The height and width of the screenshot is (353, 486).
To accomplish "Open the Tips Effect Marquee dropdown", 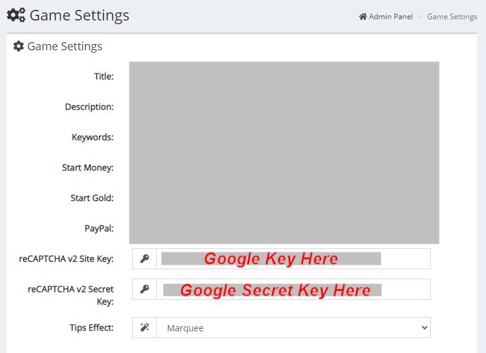I will [293, 328].
